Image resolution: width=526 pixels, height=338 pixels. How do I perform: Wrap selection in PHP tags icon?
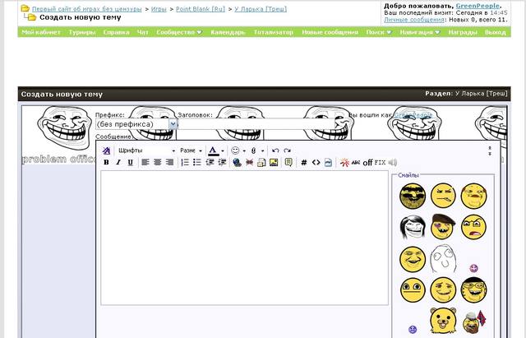pyautogui.click(x=328, y=163)
